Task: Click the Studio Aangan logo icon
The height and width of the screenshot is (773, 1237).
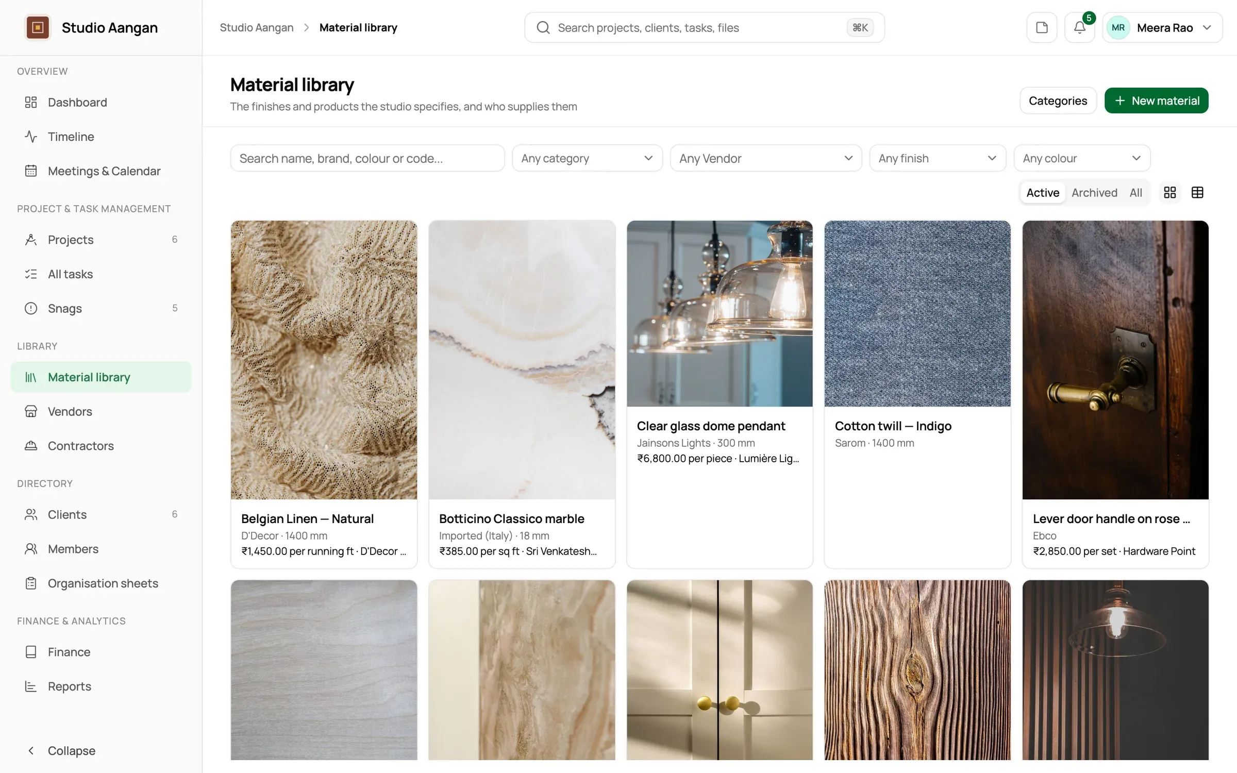Action: coord(38,27)
